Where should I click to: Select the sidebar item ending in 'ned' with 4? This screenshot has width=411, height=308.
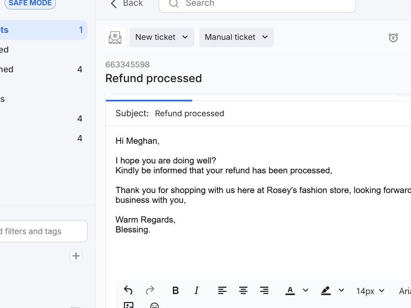pos(42,69)
